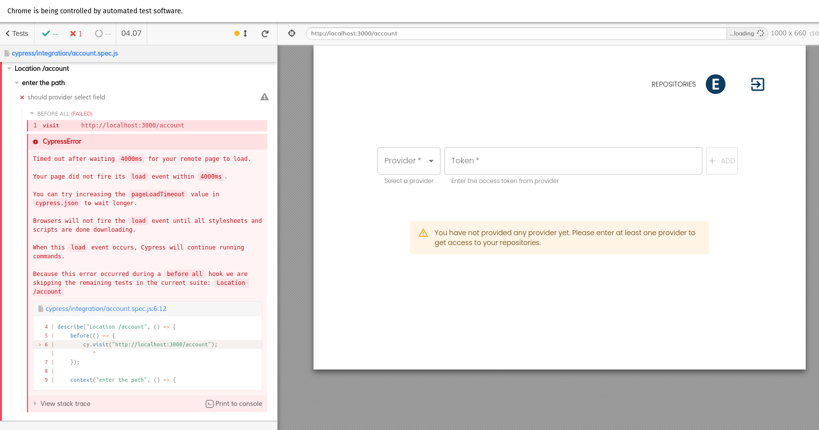Click the 'Select a provider' helper text
This screenshot has height=430, width=819.
click(x=409, y=181)
